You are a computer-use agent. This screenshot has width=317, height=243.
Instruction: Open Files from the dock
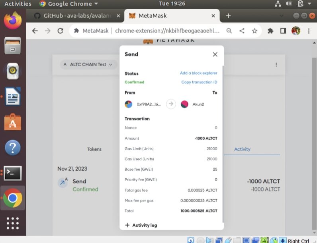click(x=13, y=46)
